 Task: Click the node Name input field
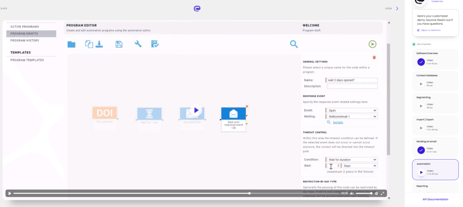(x=352, y=80)
